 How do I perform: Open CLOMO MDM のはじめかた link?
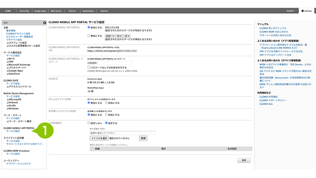click(x=274, y=32)
